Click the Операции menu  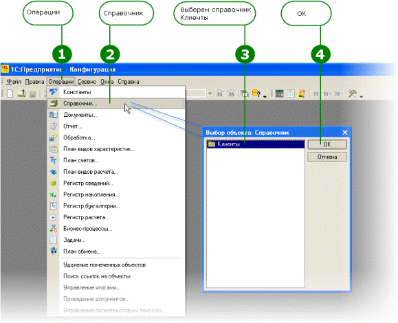coord(61,82)
